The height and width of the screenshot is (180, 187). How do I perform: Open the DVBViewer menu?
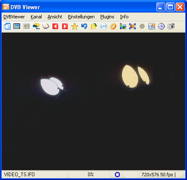tap(14, 17)
